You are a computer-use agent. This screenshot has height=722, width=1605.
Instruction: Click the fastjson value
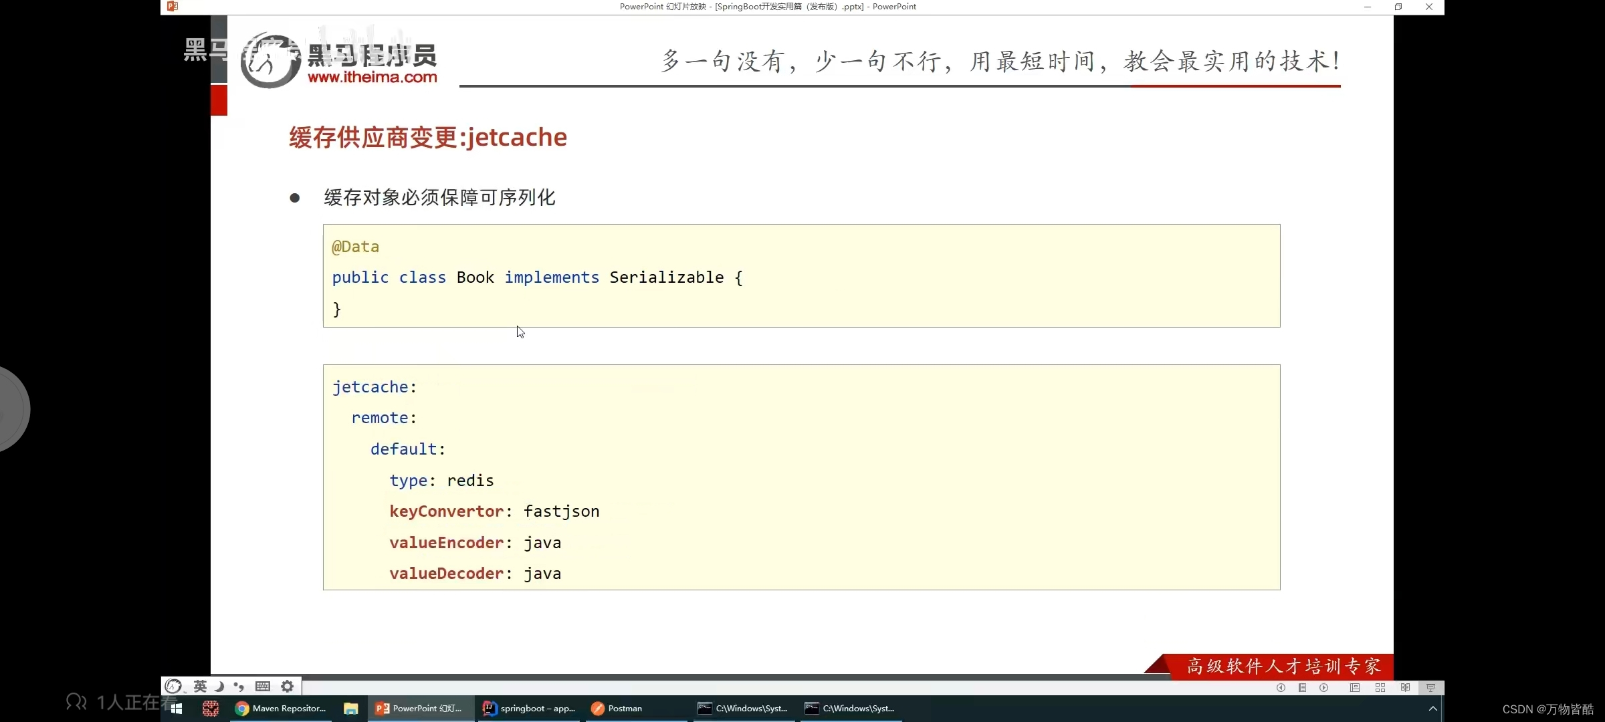pyautogui.click(x=561, y=511)
